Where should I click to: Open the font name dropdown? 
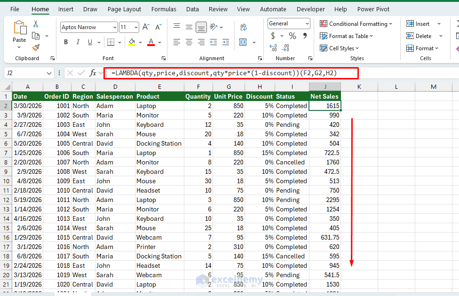115,28
